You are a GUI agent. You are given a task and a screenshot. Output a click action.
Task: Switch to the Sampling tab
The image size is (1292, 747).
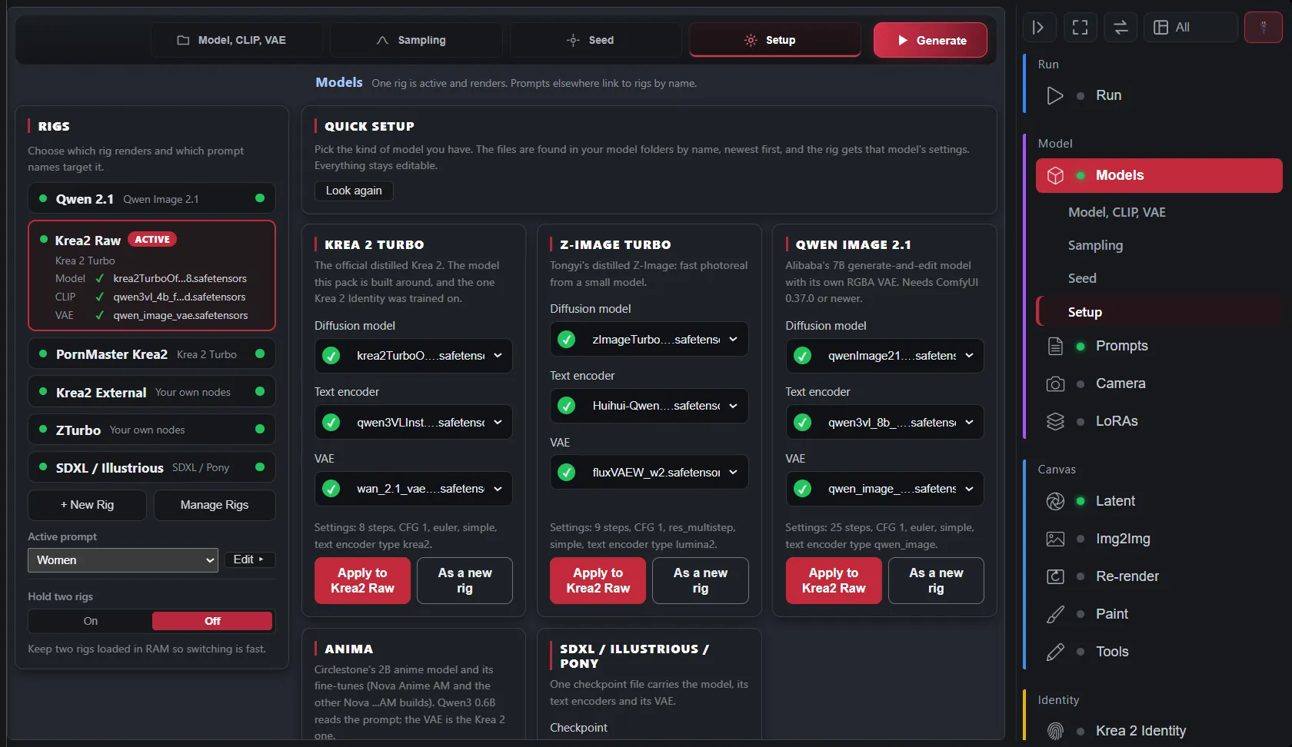[416, 40]
